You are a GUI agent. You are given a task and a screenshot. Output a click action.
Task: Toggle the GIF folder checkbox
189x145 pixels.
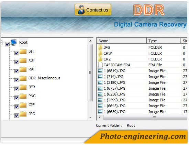[16, 107]
